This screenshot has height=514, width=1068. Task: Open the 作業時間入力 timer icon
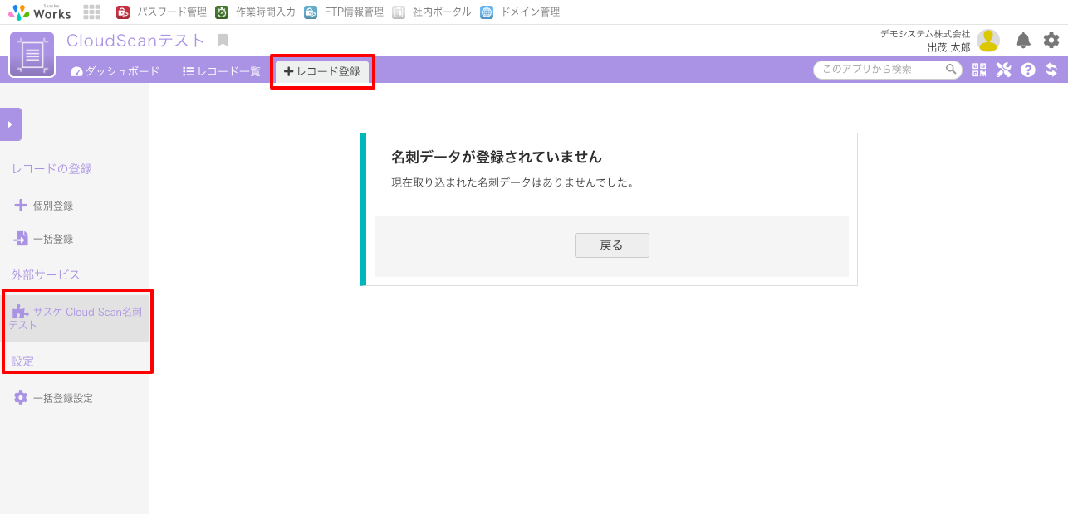tap(220, 12)
